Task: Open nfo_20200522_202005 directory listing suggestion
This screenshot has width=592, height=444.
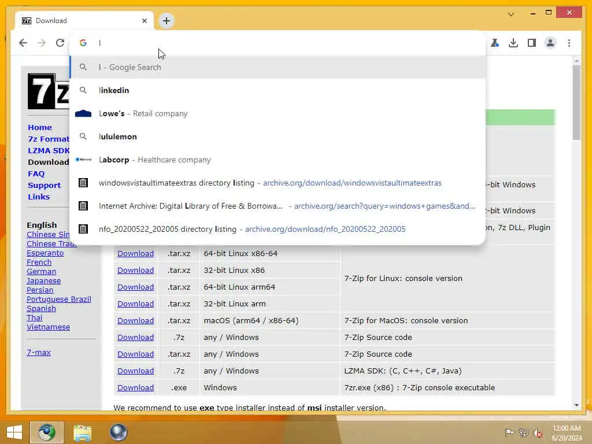Action: [x=278, y=229]
